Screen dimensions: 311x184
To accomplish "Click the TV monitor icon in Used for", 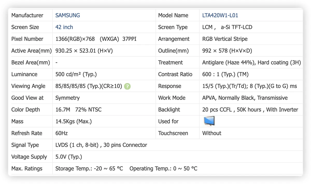I will click(209, 121).
